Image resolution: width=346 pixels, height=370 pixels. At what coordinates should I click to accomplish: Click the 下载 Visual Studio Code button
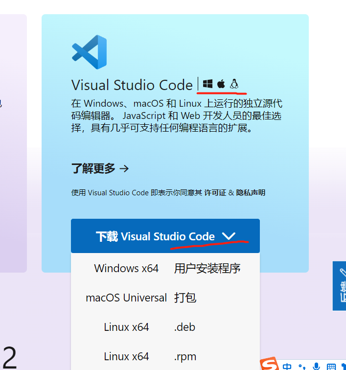pos(165,236)
